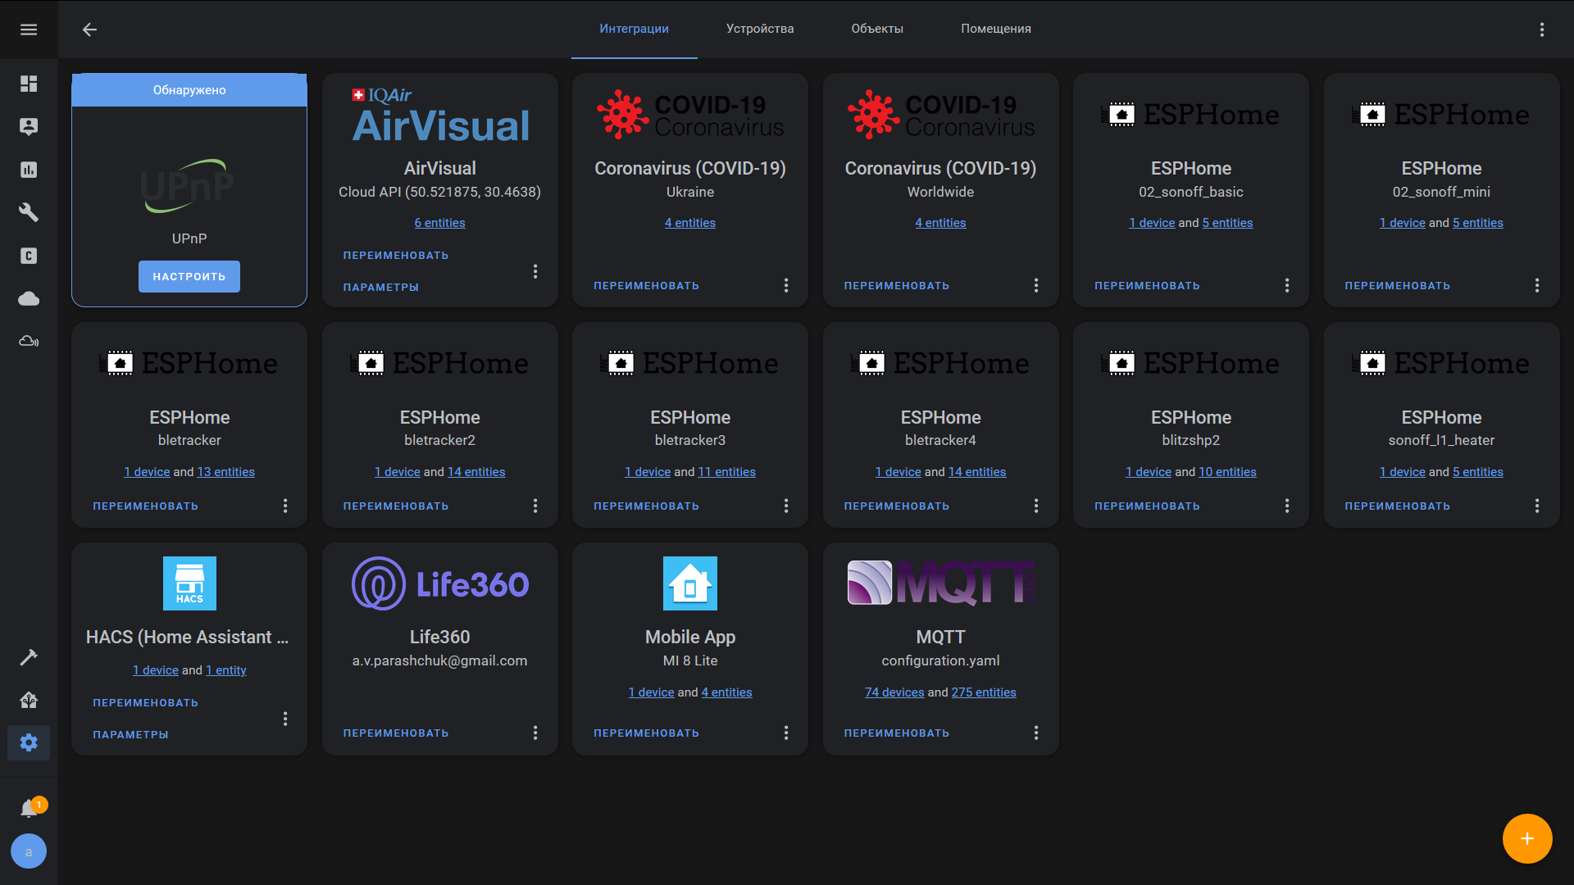The height and width of the screenshot is (885, 1574).
Task: Open Developer Tools hammer icon
Action: coord(29,657)
